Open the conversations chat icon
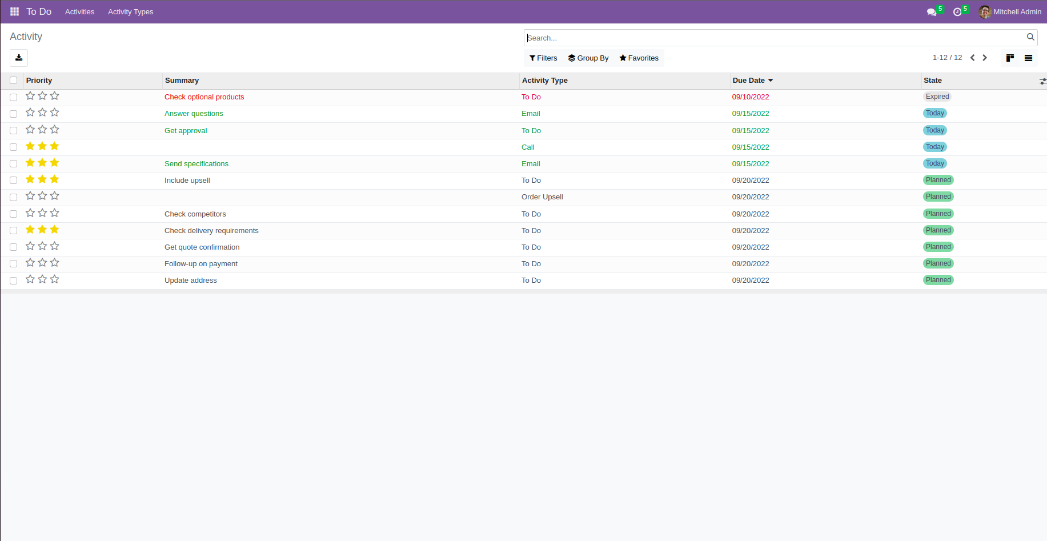The height and width of the screenshot is (541, 1047). coord(932,12)
